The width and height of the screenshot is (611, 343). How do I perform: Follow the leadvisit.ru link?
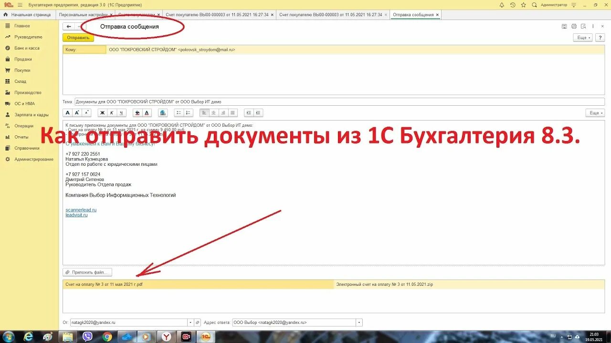pyautogui.click(x=76, y=215)
